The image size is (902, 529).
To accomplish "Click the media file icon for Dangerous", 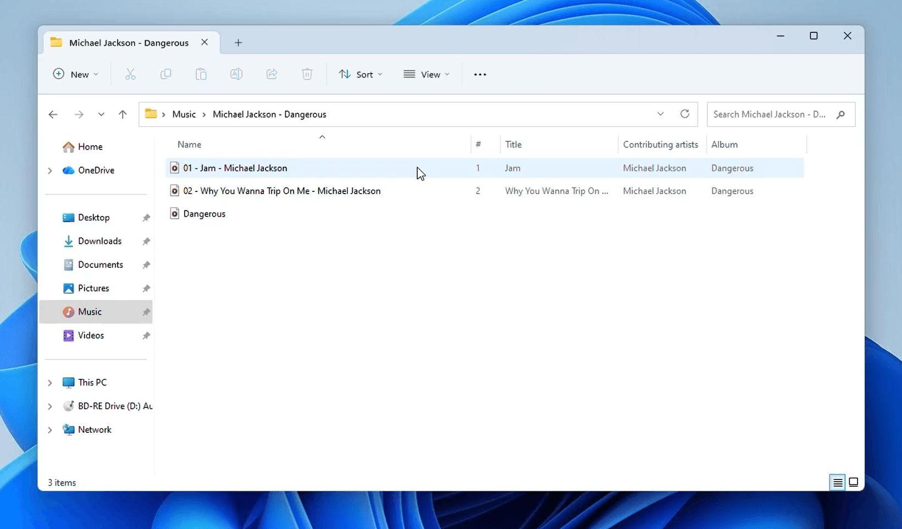I will pos(174,213).
